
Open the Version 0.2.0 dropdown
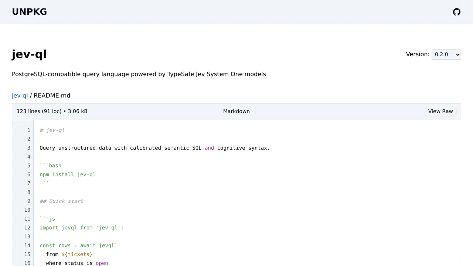tap(446, 54)
